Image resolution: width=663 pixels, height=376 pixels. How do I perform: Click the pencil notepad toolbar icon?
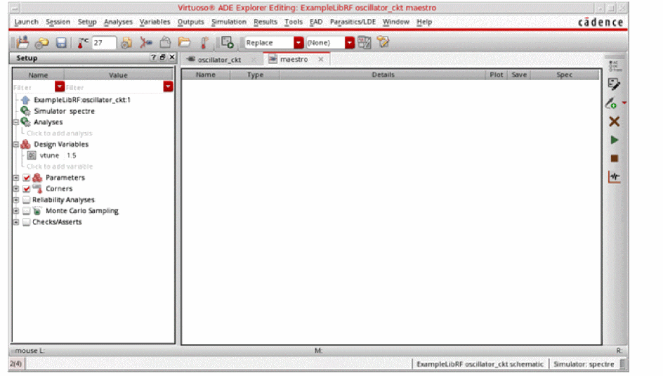point(383,42)
